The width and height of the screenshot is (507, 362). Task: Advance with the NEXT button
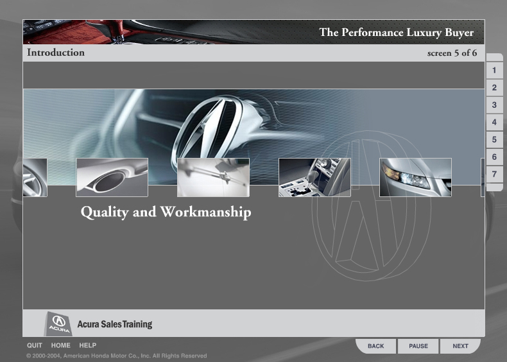point(460,346)
